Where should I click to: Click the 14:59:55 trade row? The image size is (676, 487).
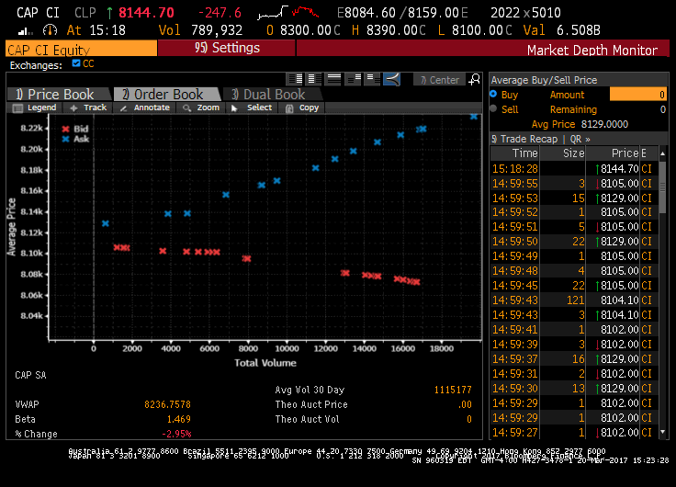pos(574,184)
